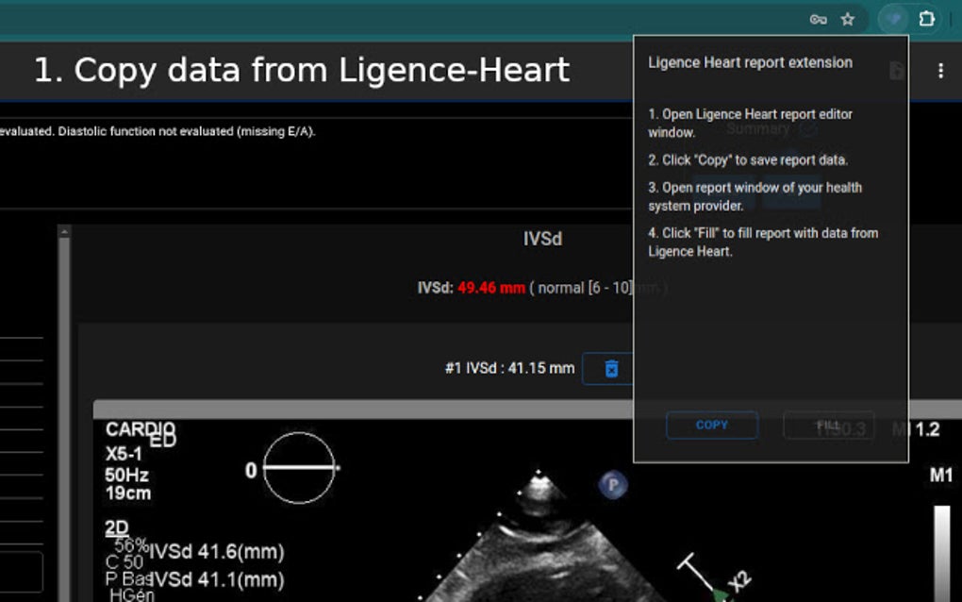
Task: Click the X5-1 probe label on echo image
Action: coord(124,454)
